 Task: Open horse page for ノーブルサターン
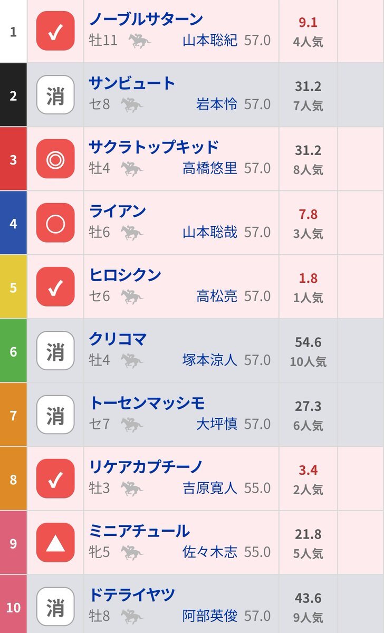pyautogui.click(x=146, y=19)
